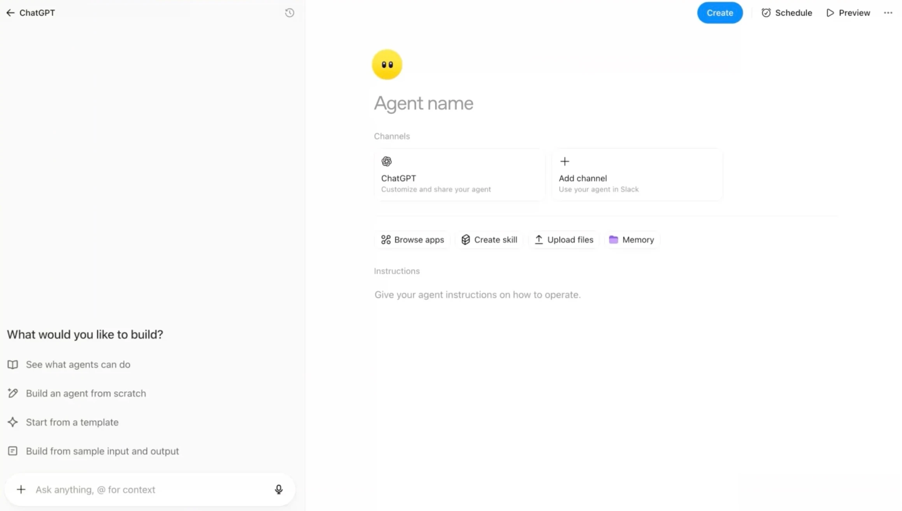This screenshot has width=902, height=511.
Task: Select "Build an agent from scratch"
Action: (x=86, y=393)
